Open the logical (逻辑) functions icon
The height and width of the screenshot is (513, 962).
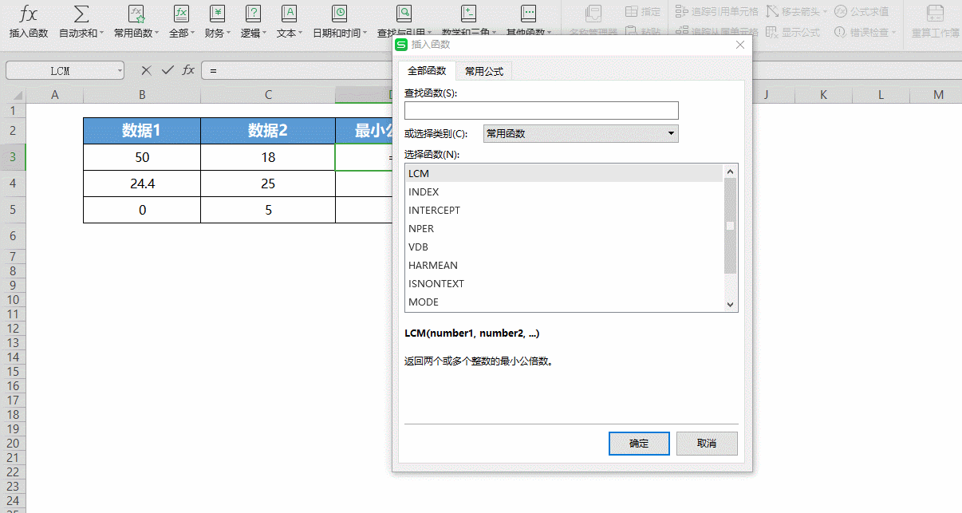(x=253, y=14)
